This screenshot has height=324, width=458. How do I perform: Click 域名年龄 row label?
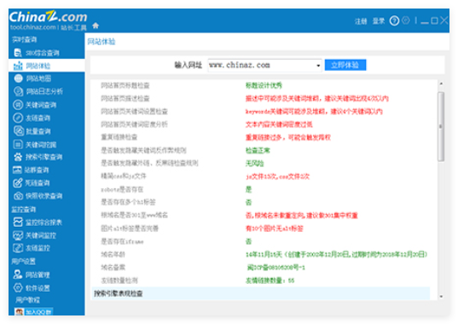point(113,255)
